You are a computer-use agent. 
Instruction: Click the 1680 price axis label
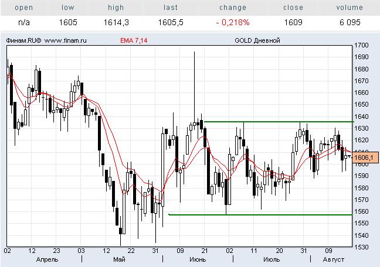coord(361,69)
